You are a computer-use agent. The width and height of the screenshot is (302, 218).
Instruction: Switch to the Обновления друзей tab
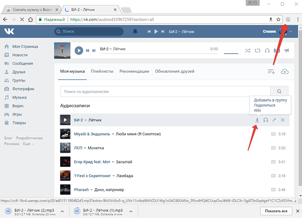(175, 71)
